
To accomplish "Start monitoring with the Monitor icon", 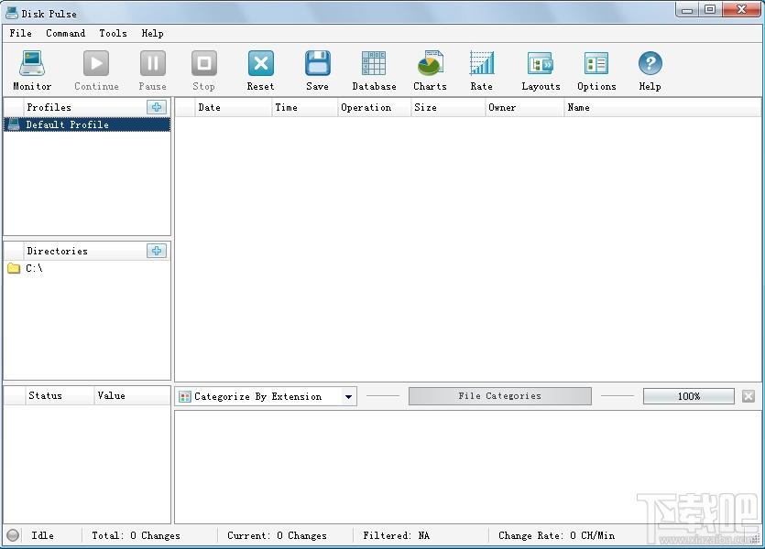I will point(32,63).
